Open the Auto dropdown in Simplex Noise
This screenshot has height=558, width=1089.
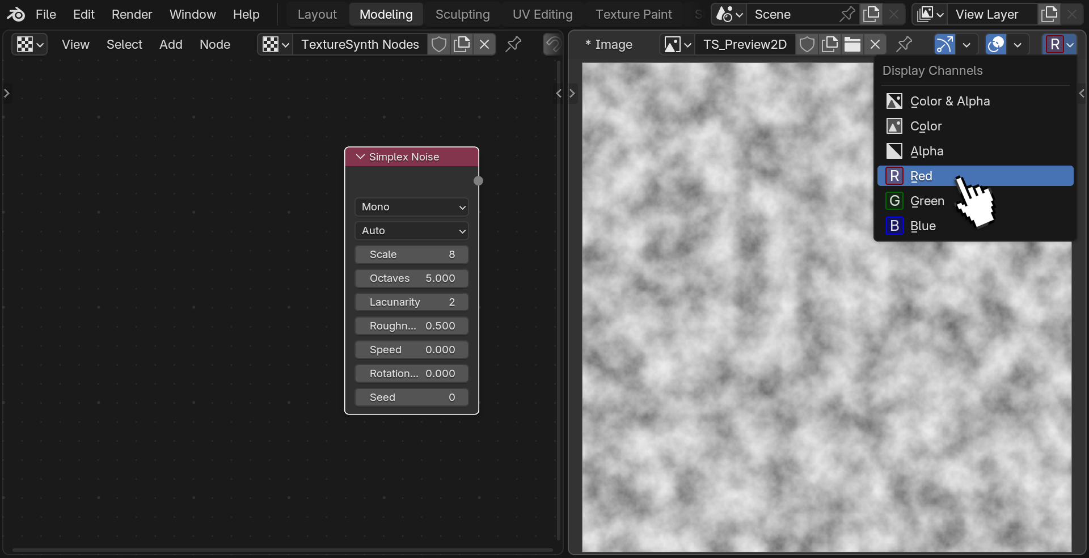(412, 231)
